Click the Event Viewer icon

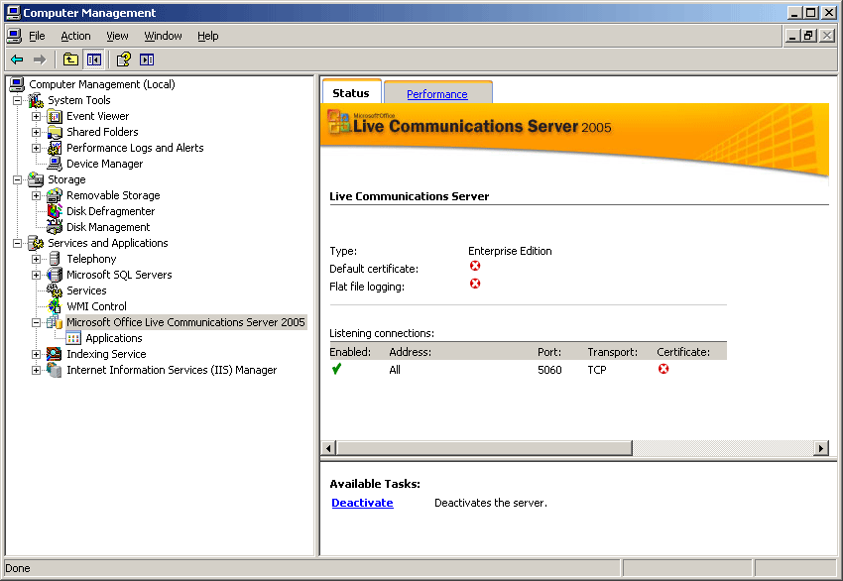tap(55, 116)
